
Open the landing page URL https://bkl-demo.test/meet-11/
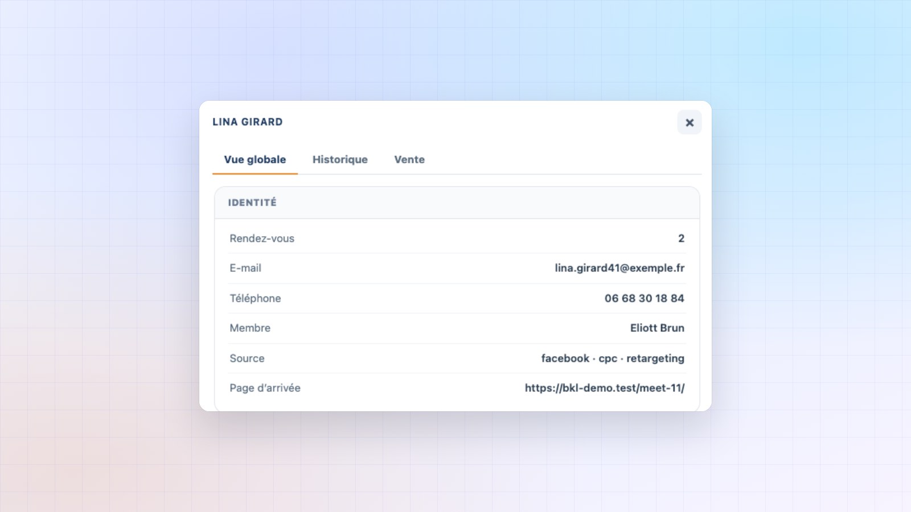(x=605, y=388)
